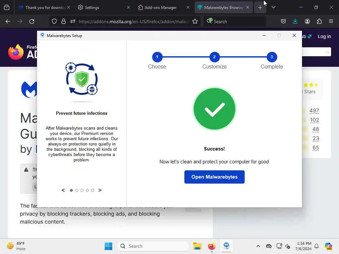Open Windows Start menu

pos(108,246)
